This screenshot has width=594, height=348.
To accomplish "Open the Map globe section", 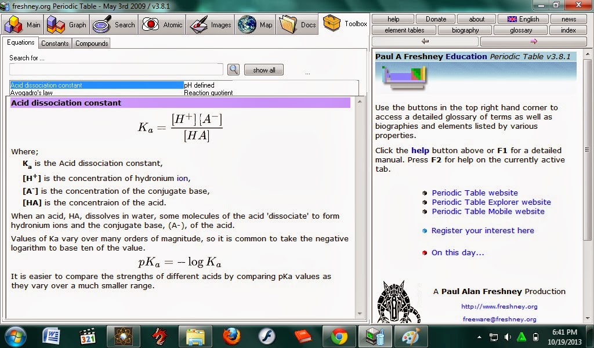I will click(255, 24).
